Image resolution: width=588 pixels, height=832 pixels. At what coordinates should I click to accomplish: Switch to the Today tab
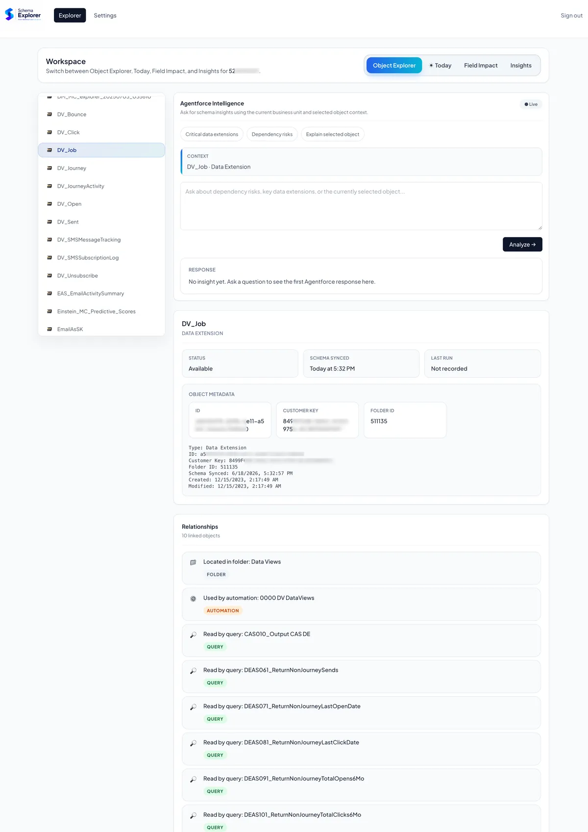coord(440,65)
